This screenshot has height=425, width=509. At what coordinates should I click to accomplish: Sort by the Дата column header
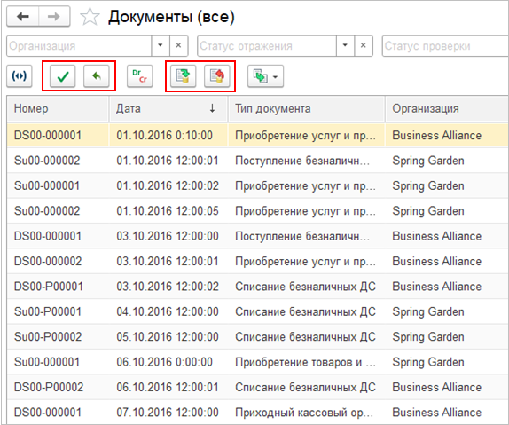tap(168, 108)
